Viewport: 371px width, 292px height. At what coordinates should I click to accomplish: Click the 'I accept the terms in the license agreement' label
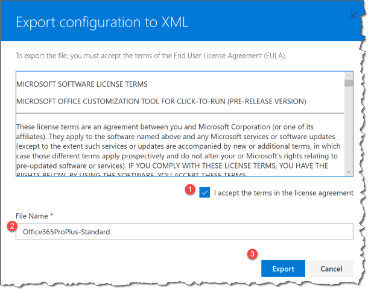click(x=284, y=193)
